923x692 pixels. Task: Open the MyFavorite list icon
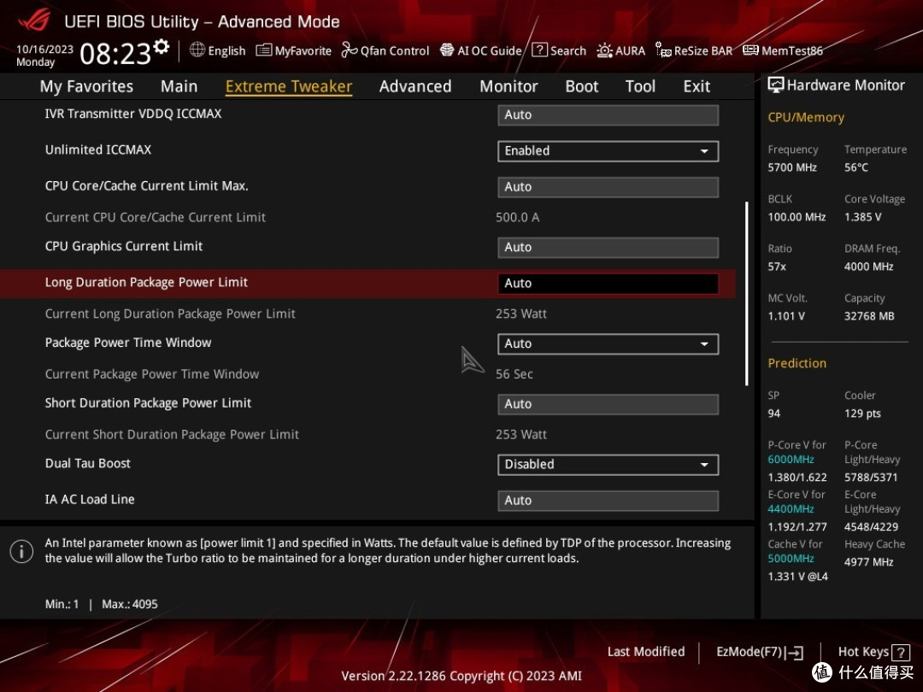[264, 50]
